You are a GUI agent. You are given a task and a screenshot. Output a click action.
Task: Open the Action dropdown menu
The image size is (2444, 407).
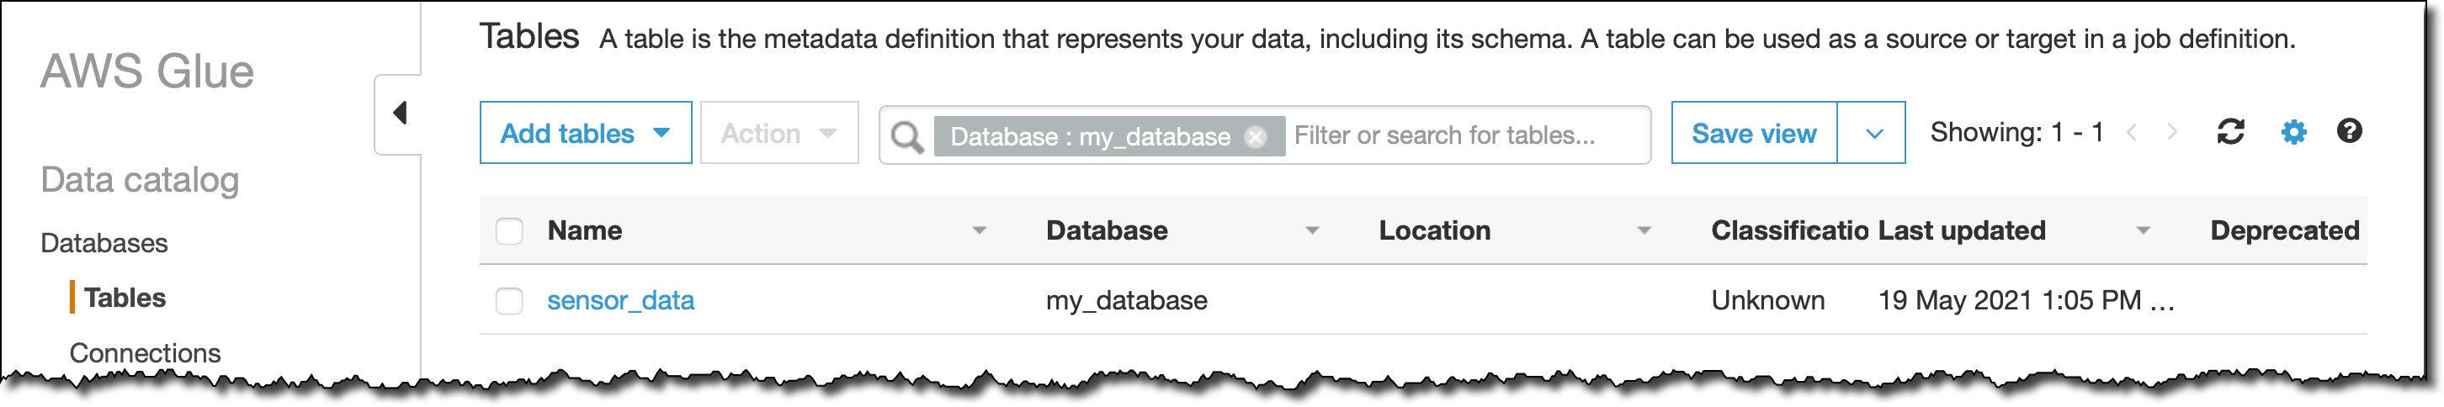[779, 133]
